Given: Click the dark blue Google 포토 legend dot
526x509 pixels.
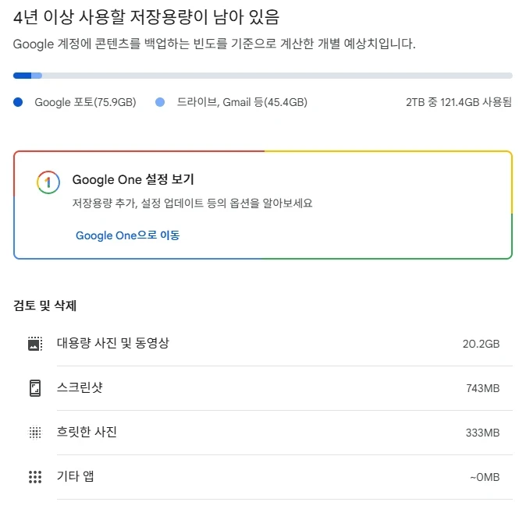Looking at the screenshot, I should 18,102.
